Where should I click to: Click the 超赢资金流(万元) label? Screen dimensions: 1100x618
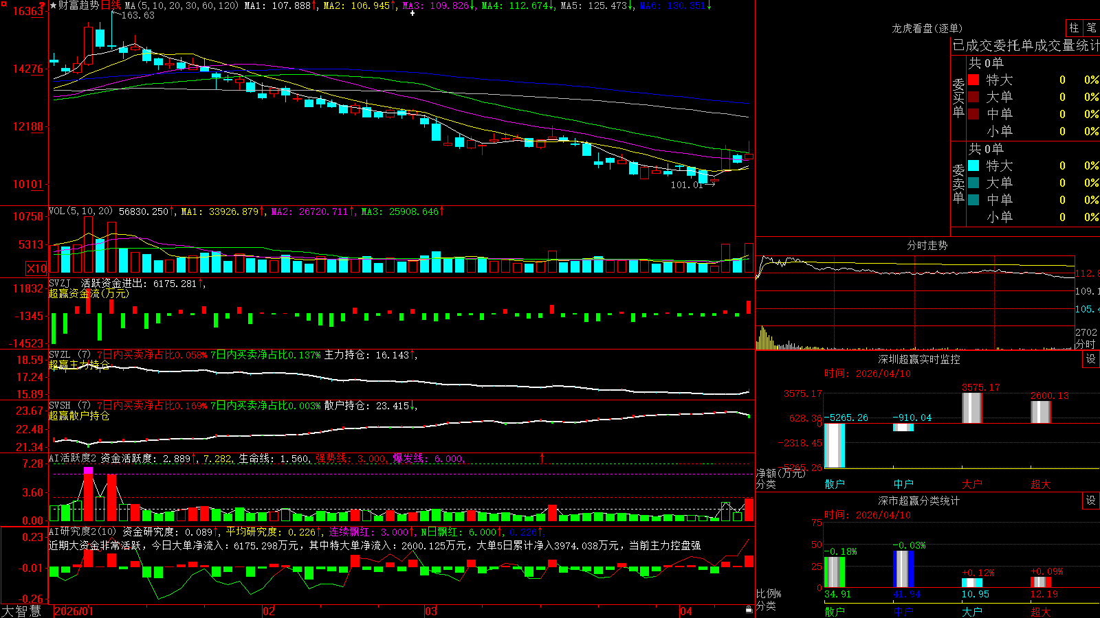[x=89, y=294]
